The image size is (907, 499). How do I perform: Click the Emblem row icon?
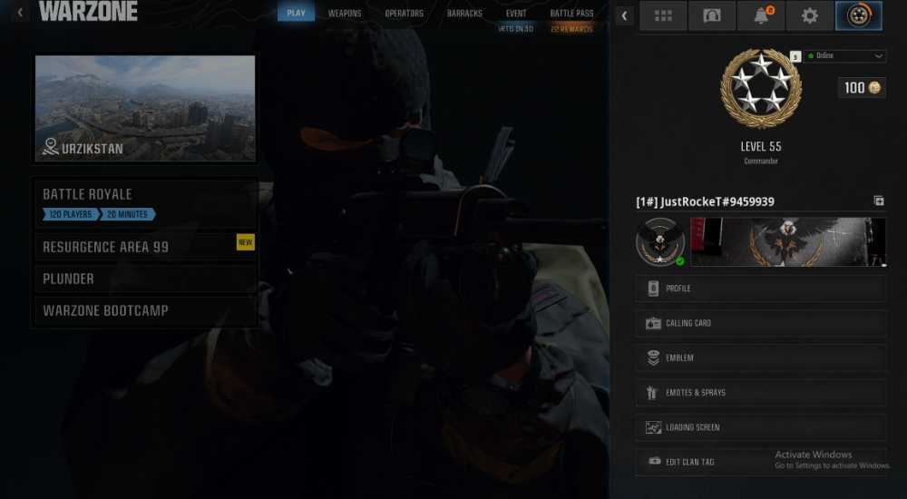tap(653, 357)
